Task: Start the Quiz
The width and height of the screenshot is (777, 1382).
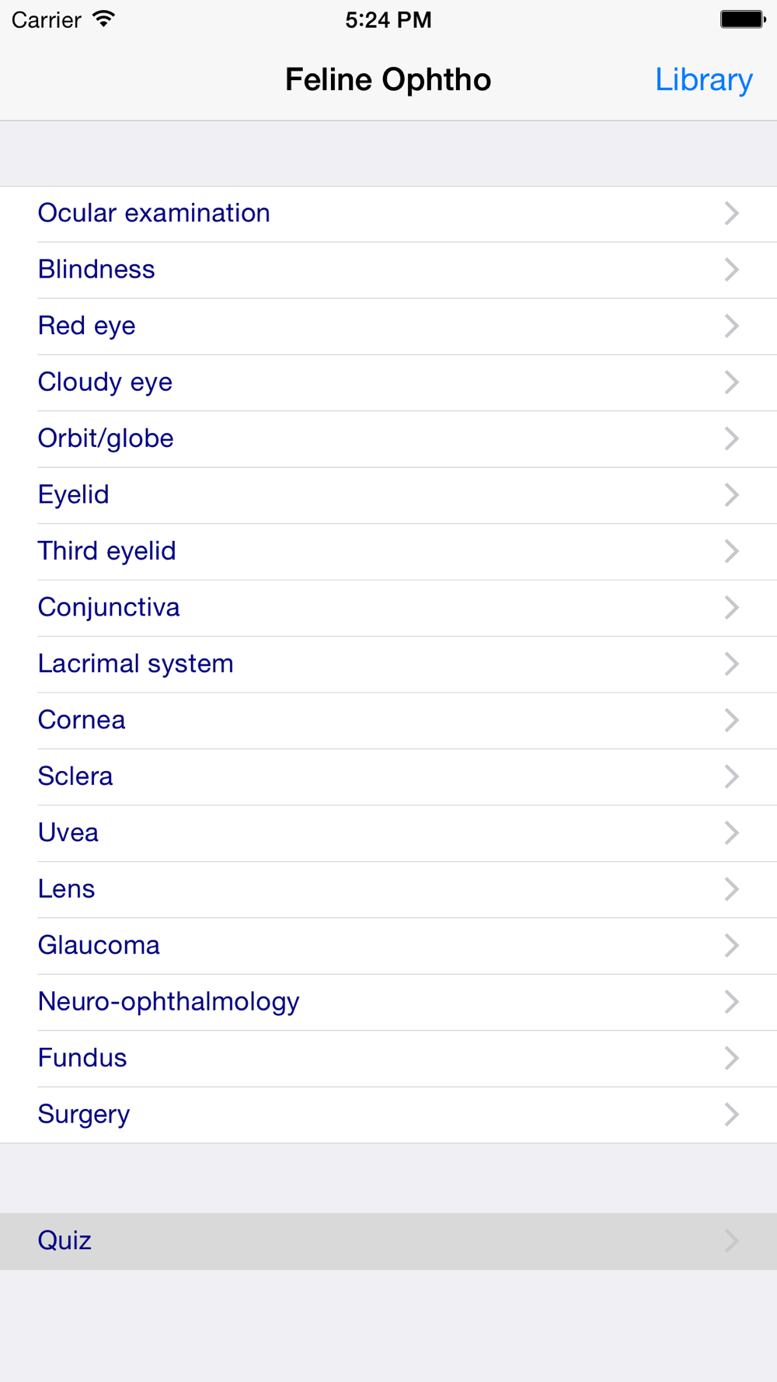Action: point(388,1241)
